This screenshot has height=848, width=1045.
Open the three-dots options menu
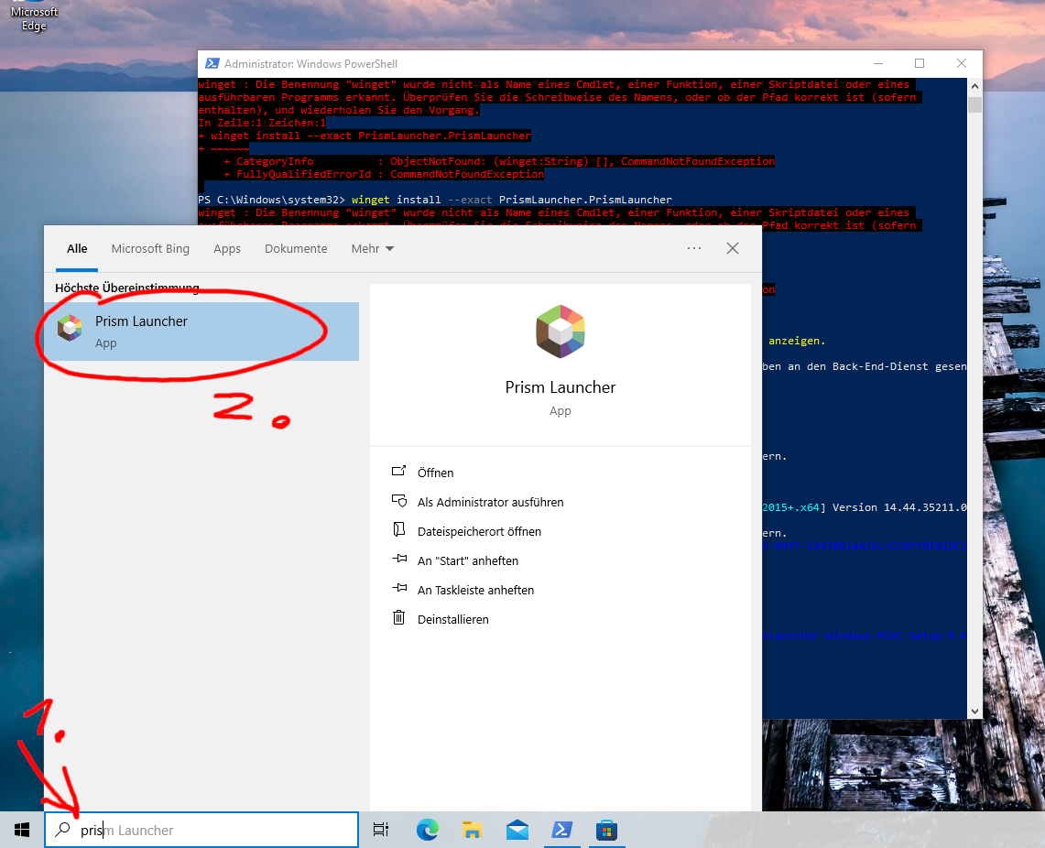[693, 248]
